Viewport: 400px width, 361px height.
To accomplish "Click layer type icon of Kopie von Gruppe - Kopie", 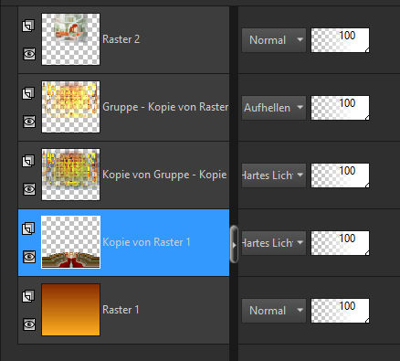I will click(x=28, y=161).
